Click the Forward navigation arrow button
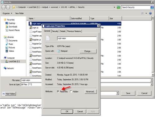The image size is (155, 117). (8, 7)
